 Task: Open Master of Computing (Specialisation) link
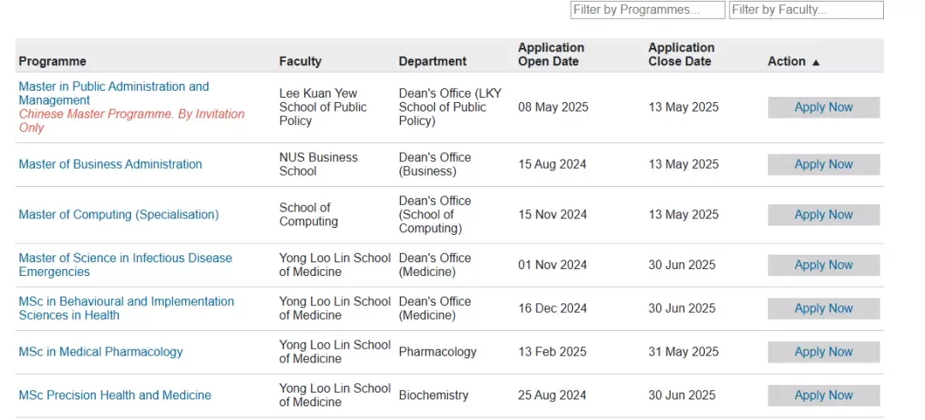click(118, 214)
